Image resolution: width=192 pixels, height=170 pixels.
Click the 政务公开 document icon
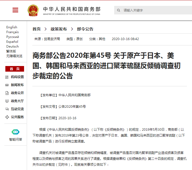[7, 93]
